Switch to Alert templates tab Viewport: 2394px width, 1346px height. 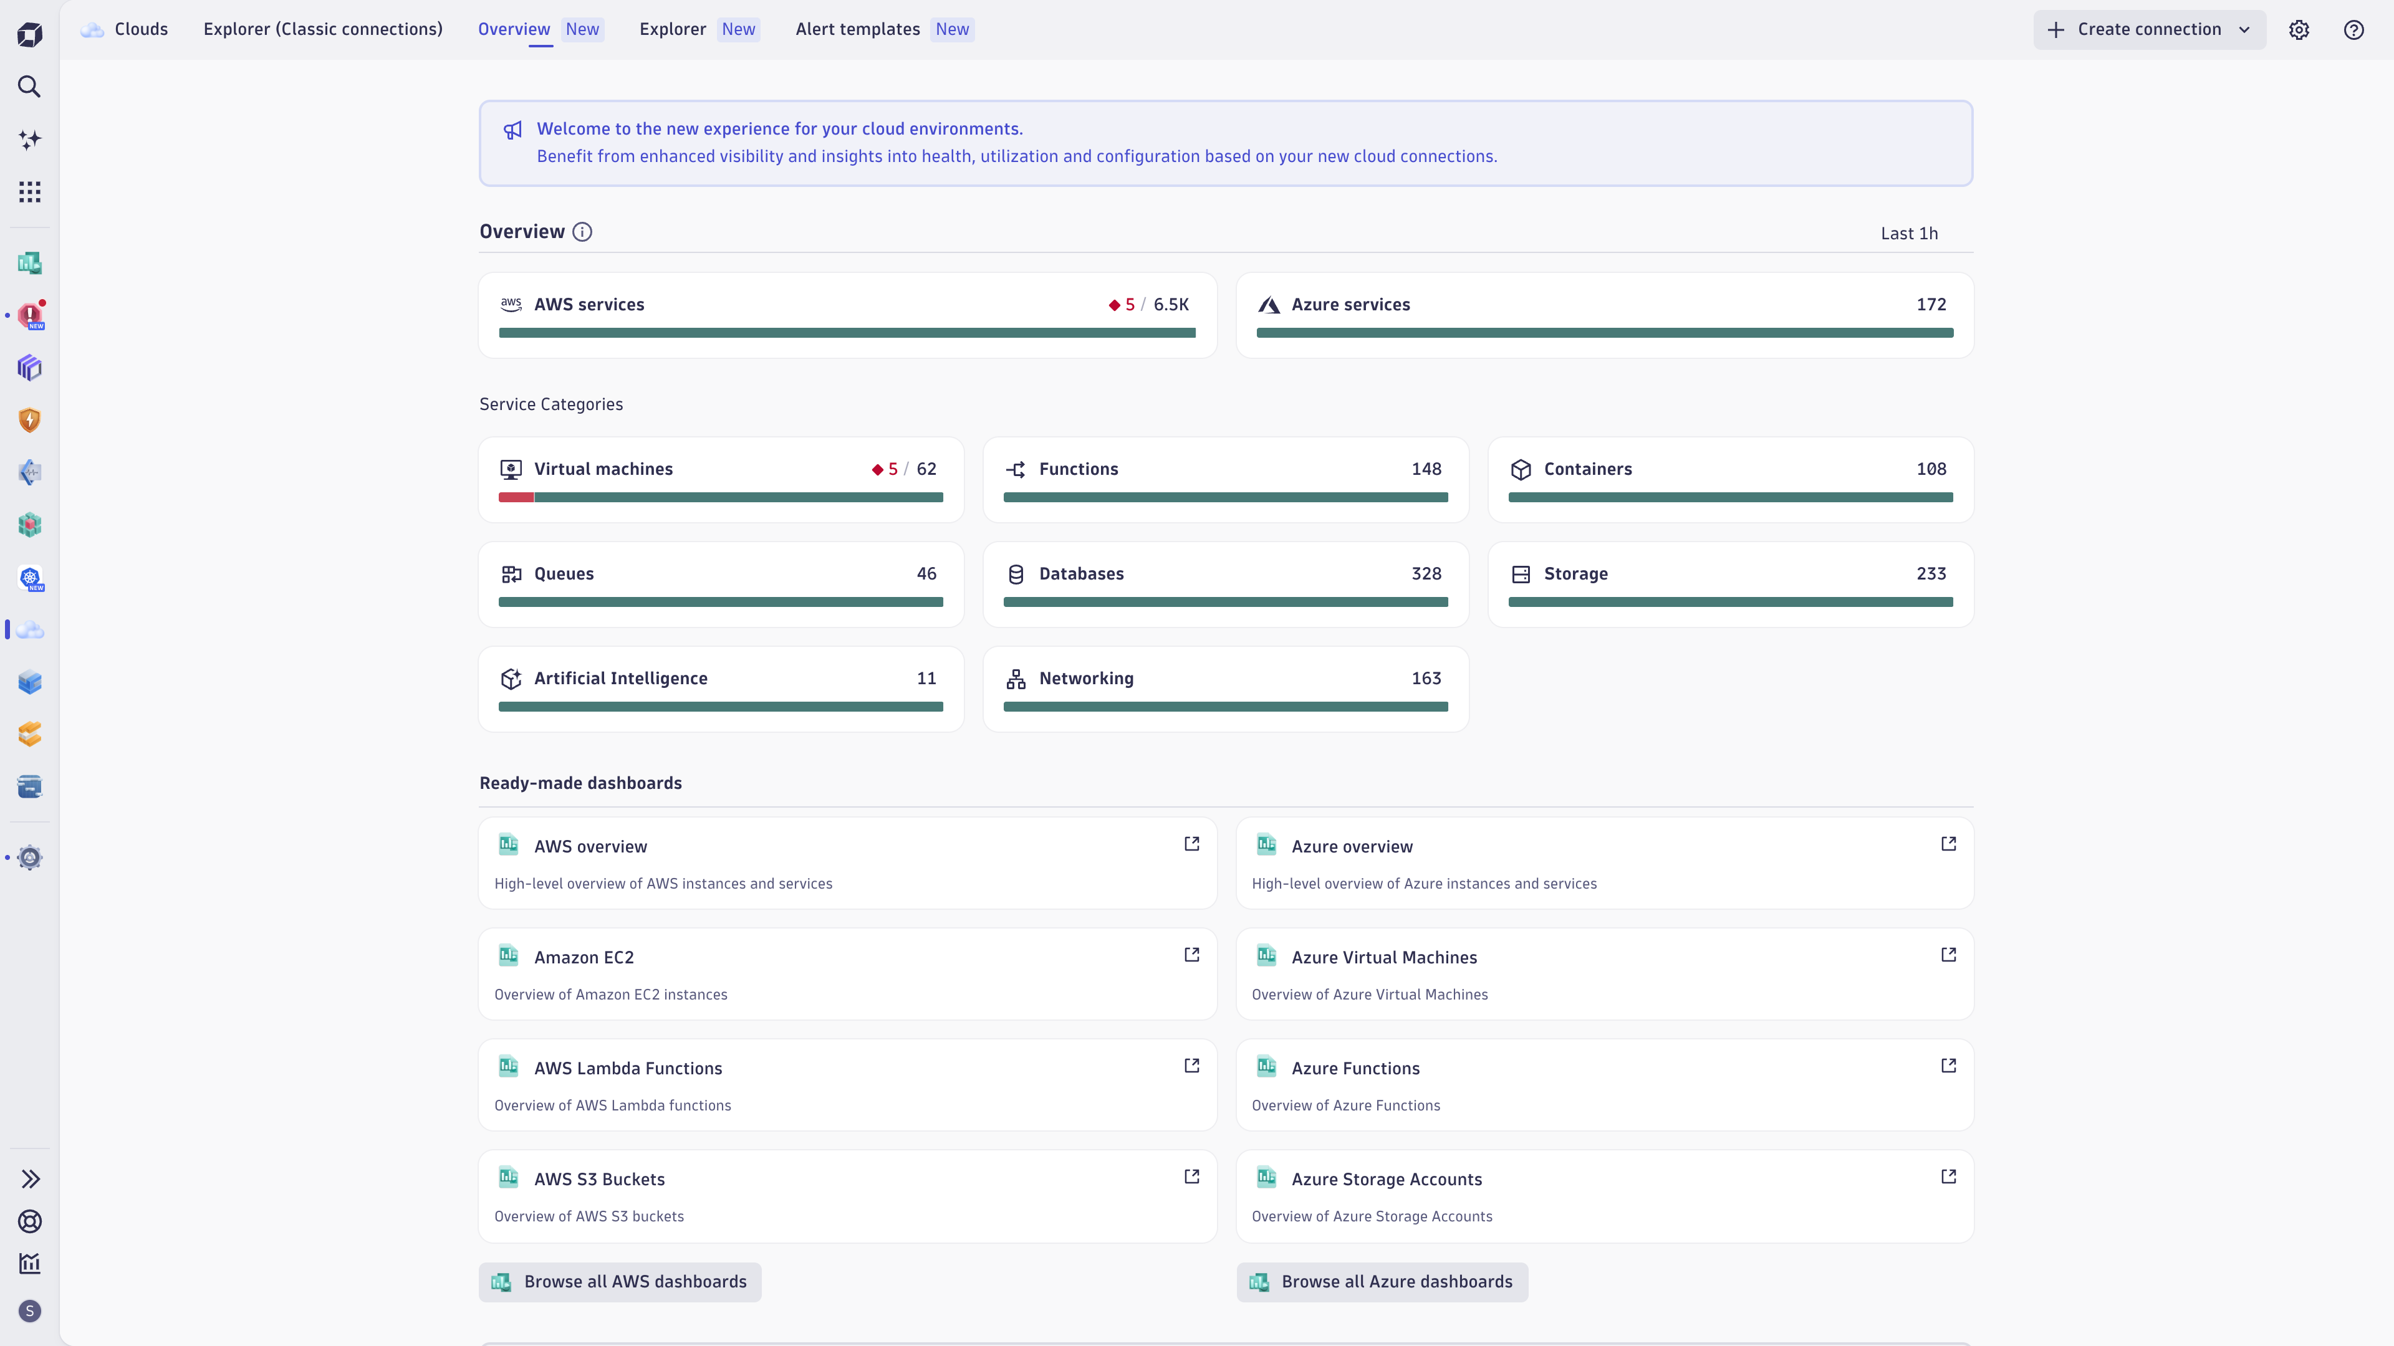[857, 29]
